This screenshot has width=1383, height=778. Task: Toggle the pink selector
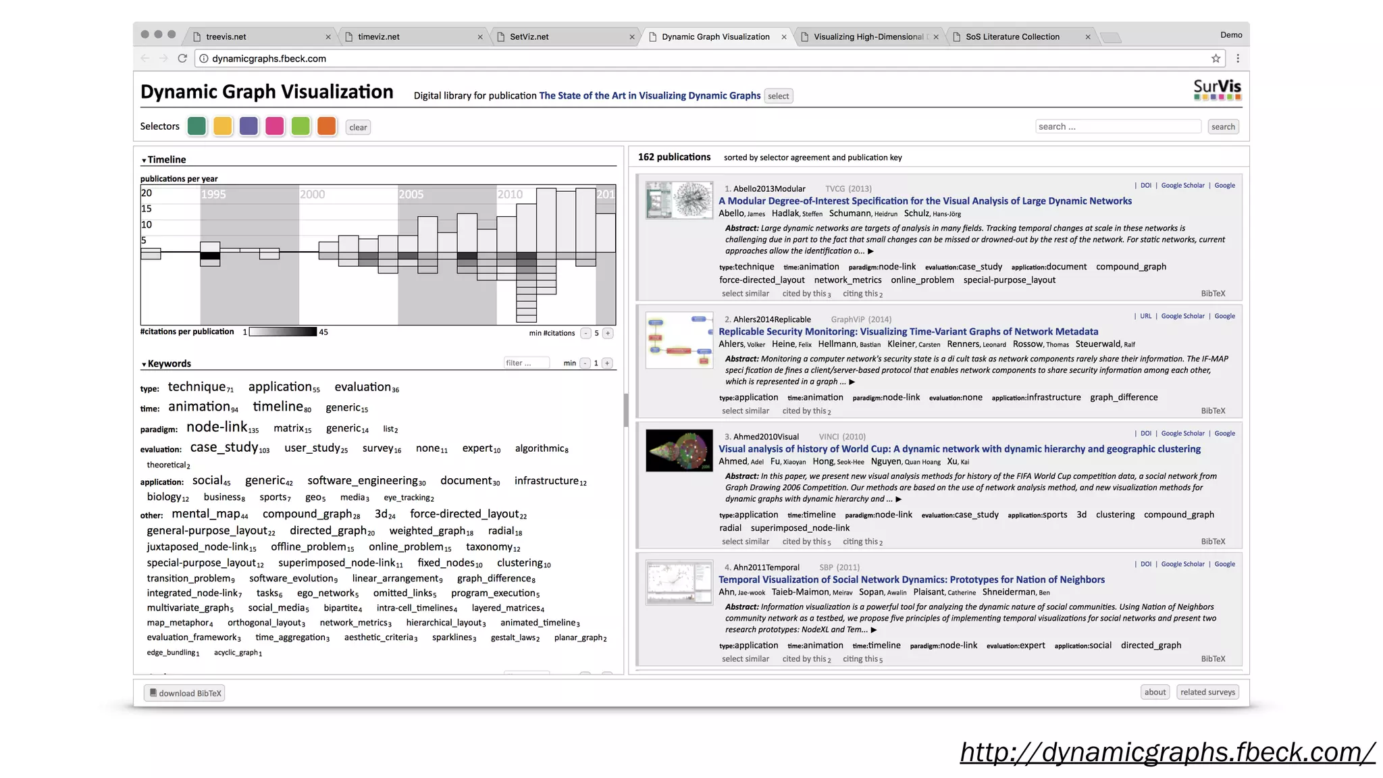tap(274, 126)
